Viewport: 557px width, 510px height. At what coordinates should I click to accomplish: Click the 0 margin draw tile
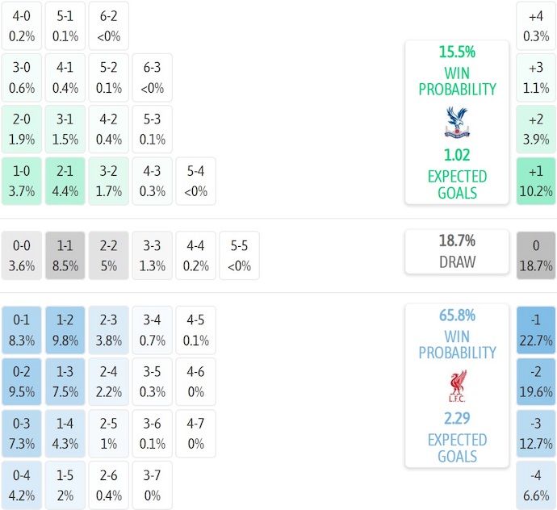click(536, 254)
